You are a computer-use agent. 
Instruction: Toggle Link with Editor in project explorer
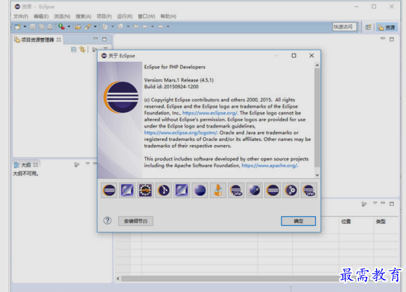click(x=83, y=49)
